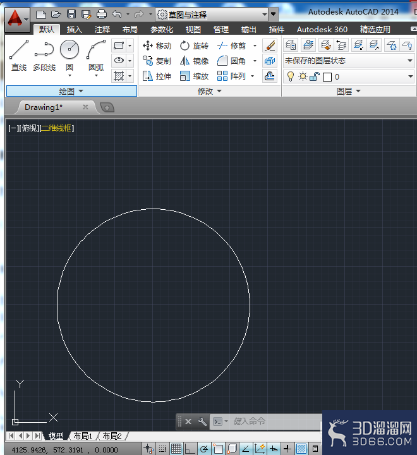
Task: Toggle the layer lightbulb on/off icon
Action: pos(290,76)
